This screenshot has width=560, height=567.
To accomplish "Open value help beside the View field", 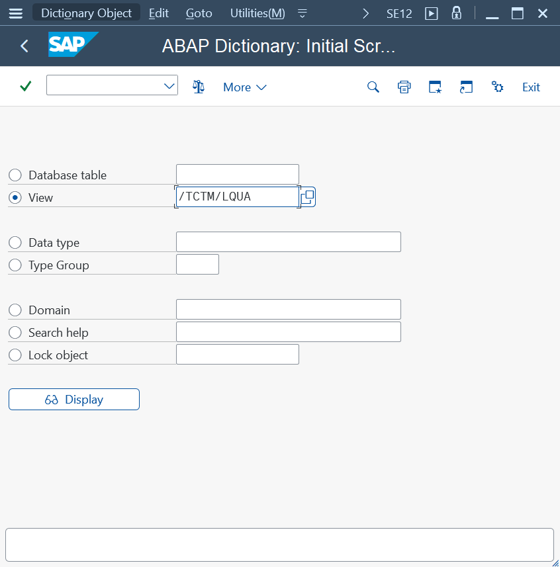I will coord(307,197).
